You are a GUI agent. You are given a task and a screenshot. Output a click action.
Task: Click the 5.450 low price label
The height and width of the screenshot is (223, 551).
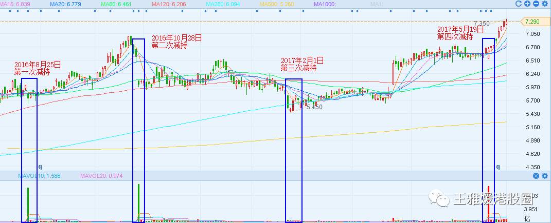[x=314, y=108]
